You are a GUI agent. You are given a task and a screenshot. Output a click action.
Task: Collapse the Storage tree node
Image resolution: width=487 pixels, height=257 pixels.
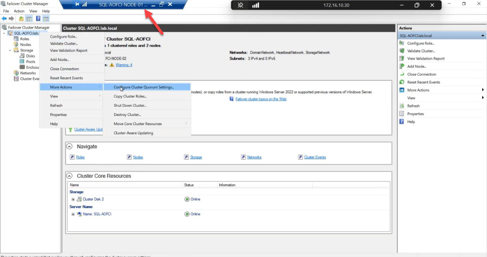[x=10, y=50]
